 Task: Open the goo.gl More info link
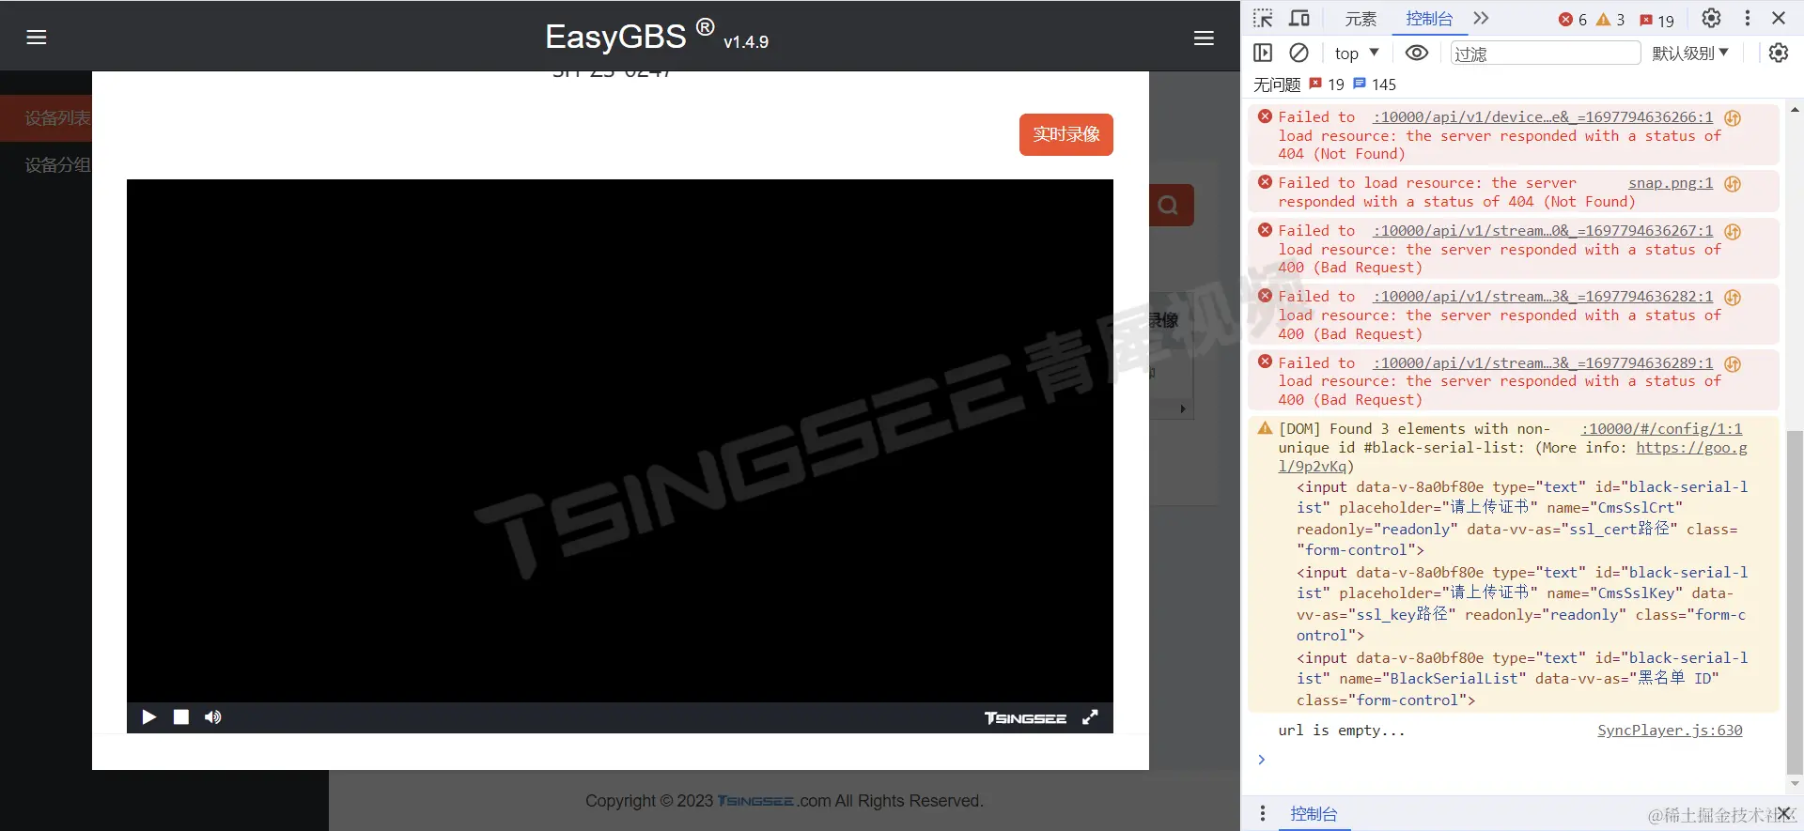coord(1691,448)
